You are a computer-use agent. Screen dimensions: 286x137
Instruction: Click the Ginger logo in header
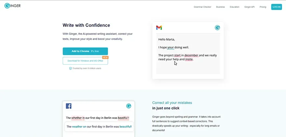[12, 6]
